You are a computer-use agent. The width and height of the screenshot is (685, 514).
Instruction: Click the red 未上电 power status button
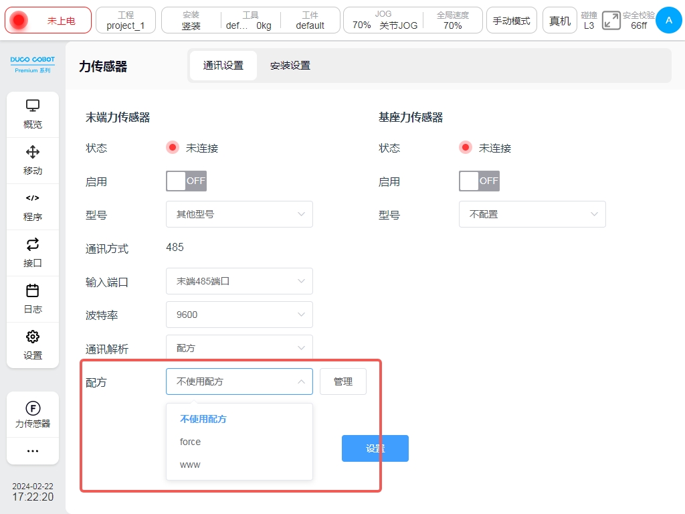(47, 20)
